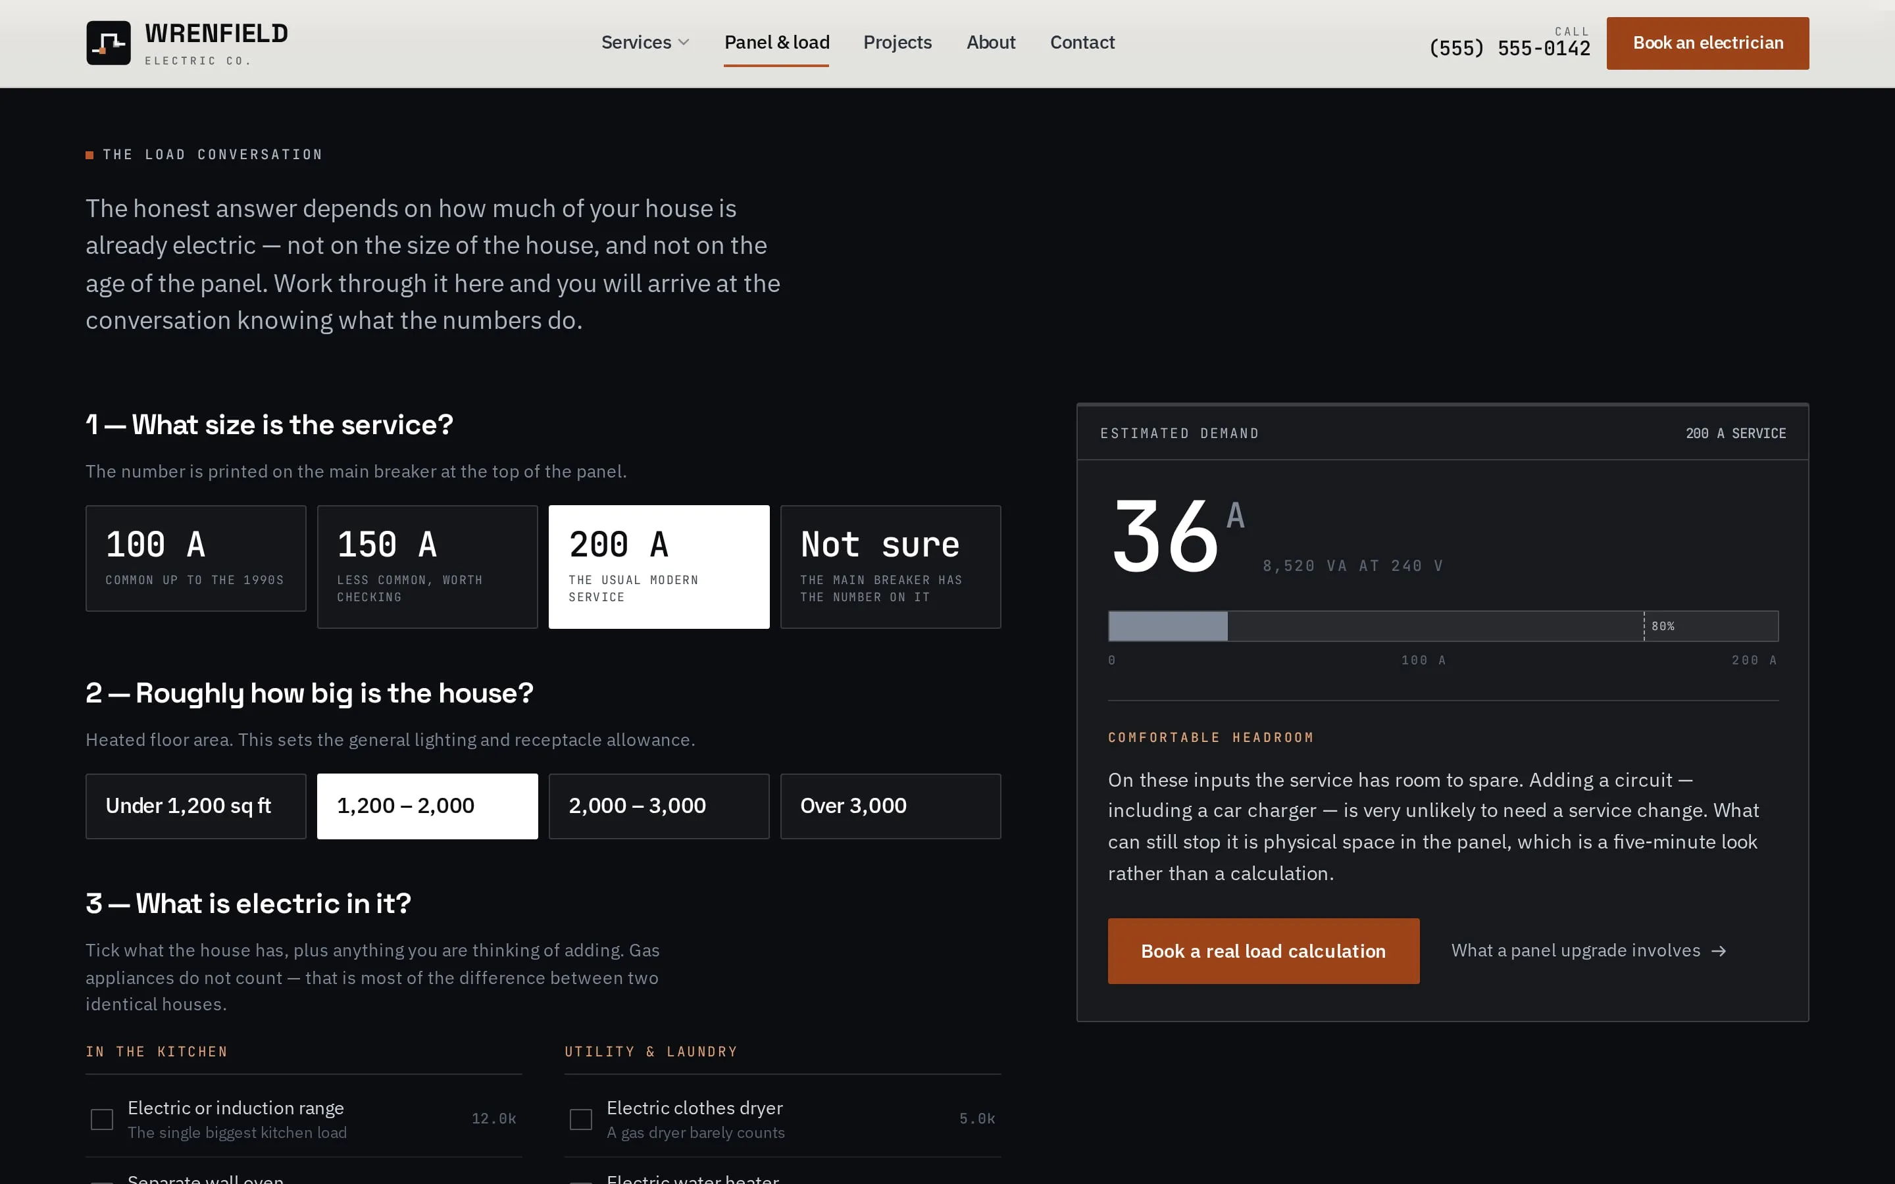Click the Book an electrician button
The width and height of the screenshot is (1895, 1184).
click(x=1707, y=43)
